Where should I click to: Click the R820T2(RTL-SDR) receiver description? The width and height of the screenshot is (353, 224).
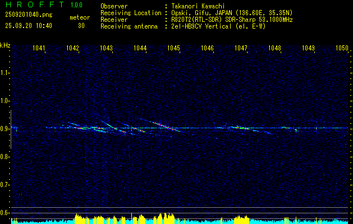[x=232, y=20]
